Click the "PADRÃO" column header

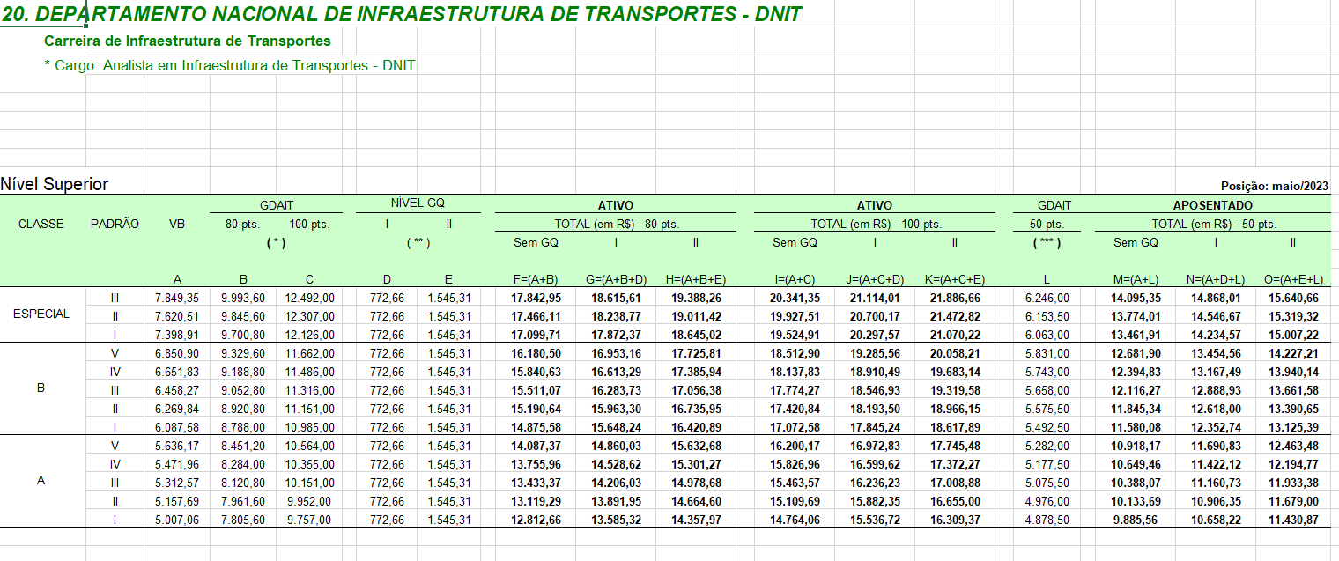[115, 225]
